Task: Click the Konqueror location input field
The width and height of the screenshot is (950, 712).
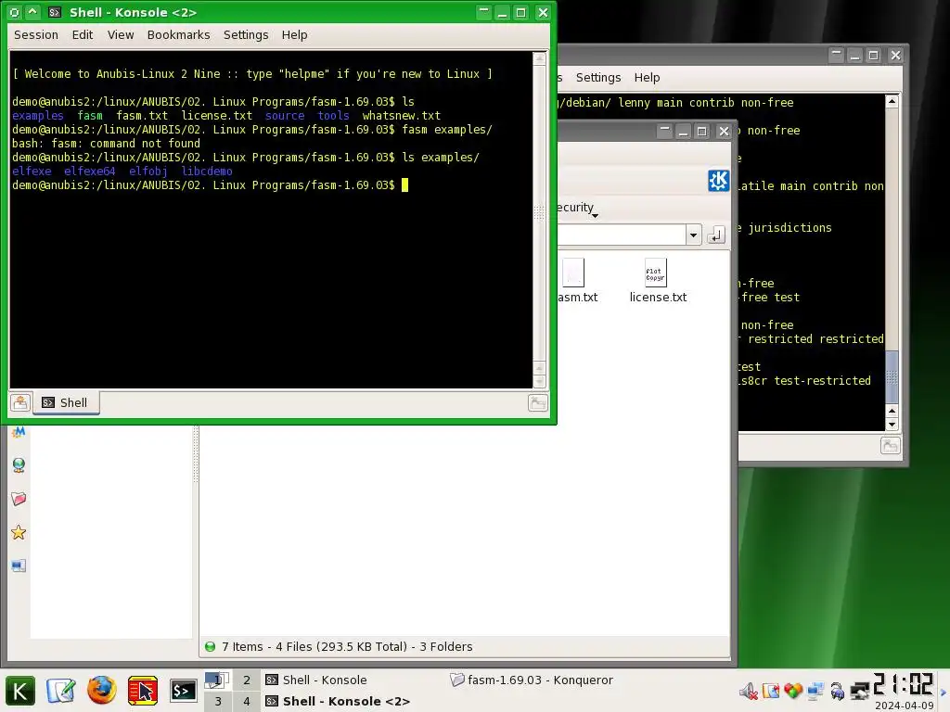Action: 621,235
